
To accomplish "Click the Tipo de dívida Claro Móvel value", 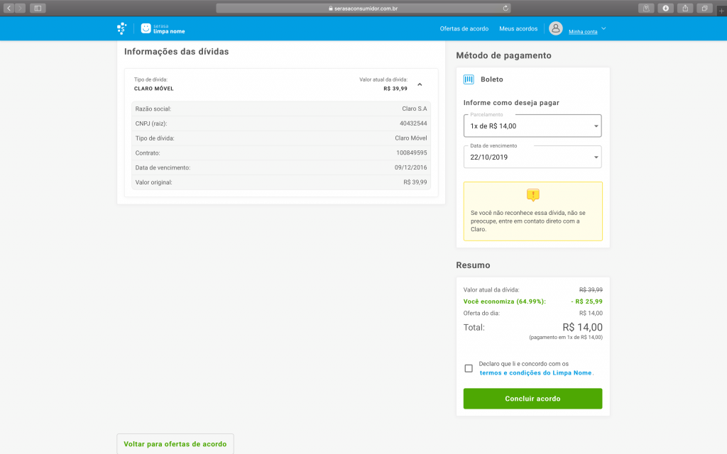I will (411, 138).
